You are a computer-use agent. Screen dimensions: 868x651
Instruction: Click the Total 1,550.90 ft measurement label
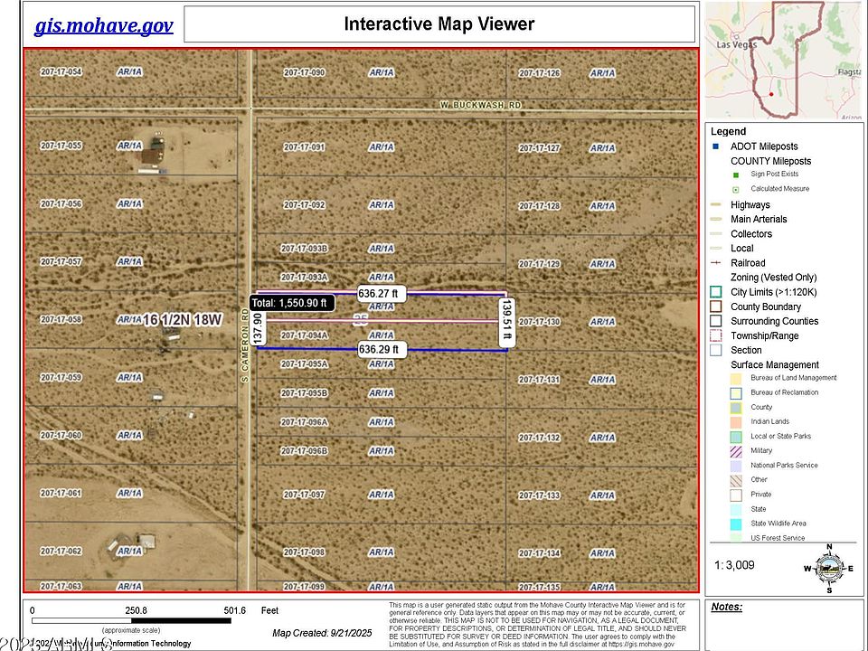click(292, 303)
